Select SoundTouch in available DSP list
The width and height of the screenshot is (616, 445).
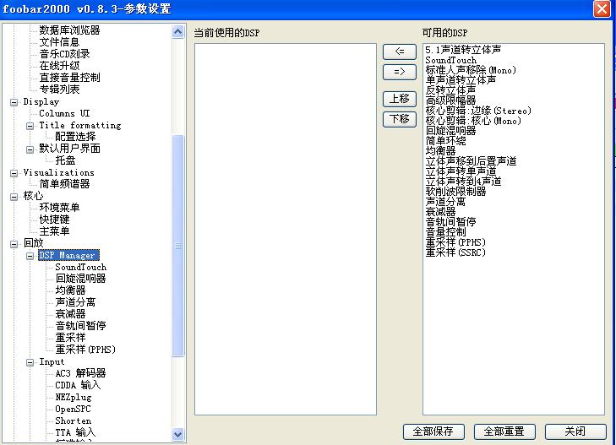(451, 60)
